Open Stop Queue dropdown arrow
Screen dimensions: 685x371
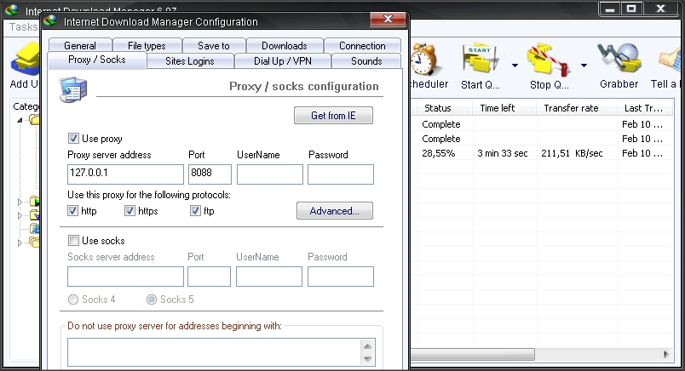584,66
